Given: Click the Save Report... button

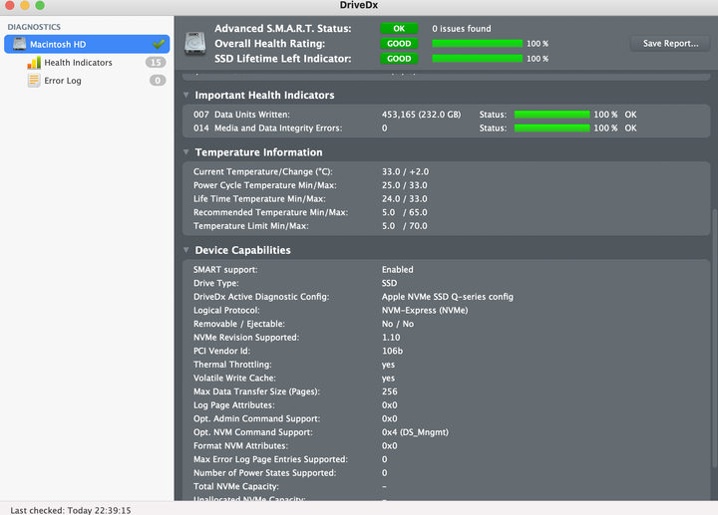Looking at the screenshot, I should click(670, 44).
